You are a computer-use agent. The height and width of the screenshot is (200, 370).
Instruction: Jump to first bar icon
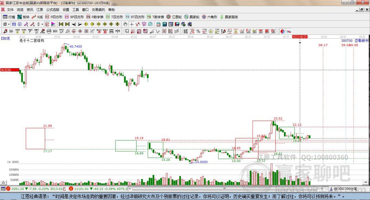[x=61, y=24]
